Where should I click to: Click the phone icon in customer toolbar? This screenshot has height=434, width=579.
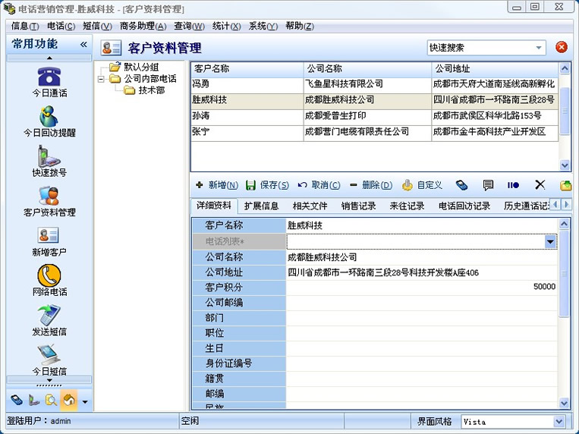(x=461, y=185)
